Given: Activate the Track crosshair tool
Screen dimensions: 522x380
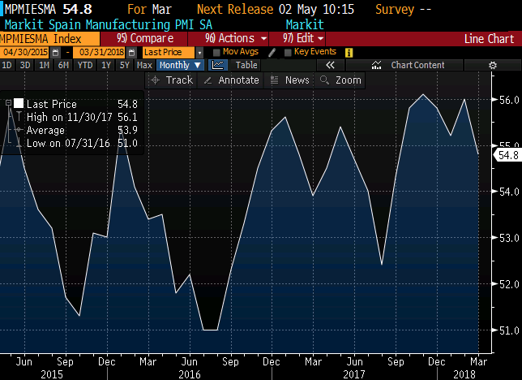Looking at the screenshot, I should click(172, 80).
